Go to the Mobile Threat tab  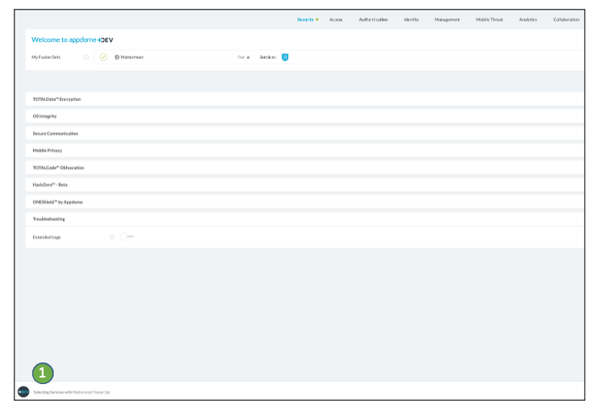[x=489, y=19]
